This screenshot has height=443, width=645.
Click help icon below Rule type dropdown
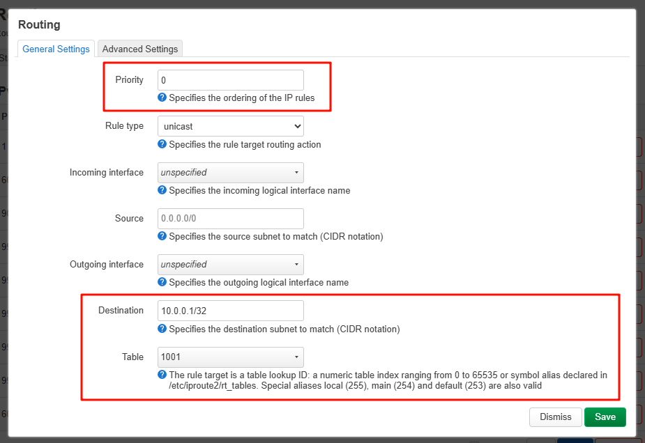coord(162,144)
